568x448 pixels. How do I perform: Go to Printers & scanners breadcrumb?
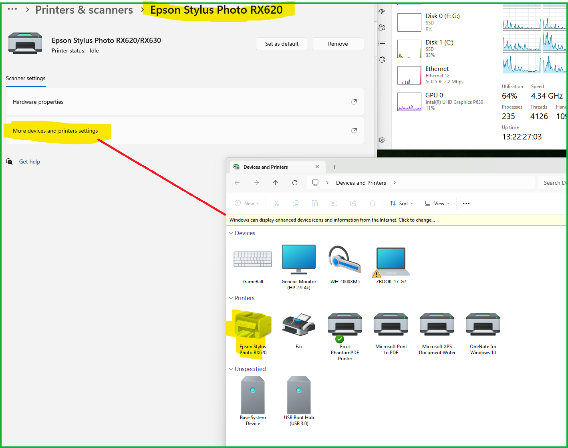tap(84, 10)
